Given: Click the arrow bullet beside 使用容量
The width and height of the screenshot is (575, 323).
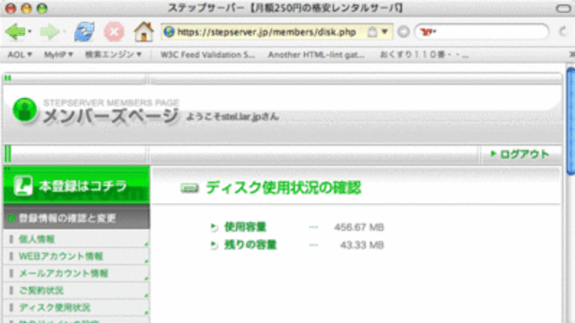Looking at the screenshot, I should tap(213, 227).
